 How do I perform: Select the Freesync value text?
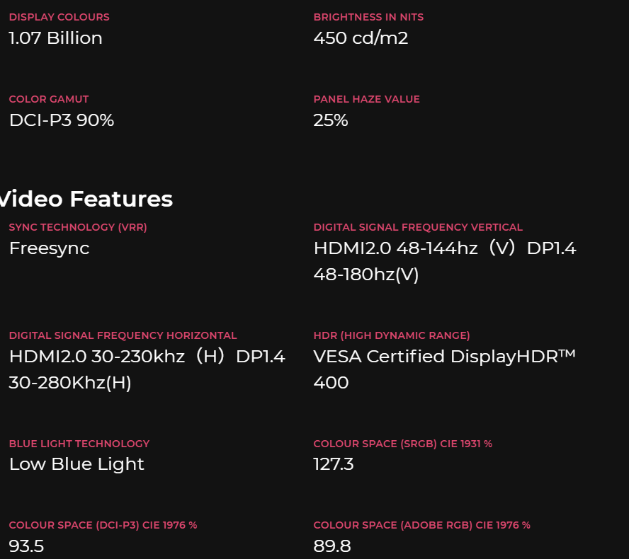49,248
